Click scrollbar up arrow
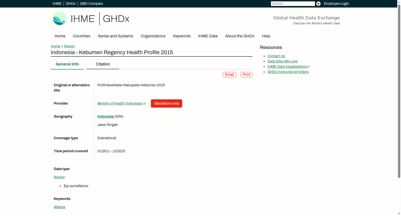Viewport: 401px width, 216px height. click(x=399, y=2)
